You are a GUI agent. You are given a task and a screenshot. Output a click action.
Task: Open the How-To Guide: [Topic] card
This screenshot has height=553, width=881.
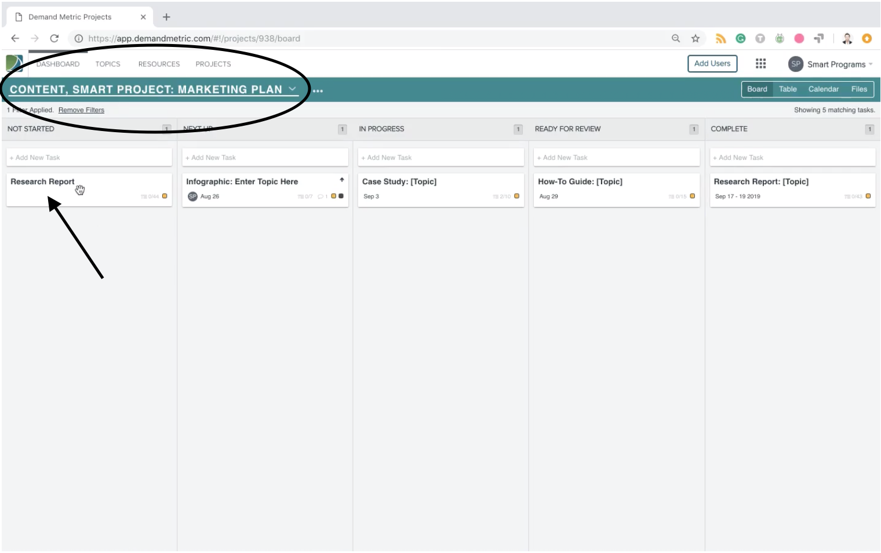point(617,190)
